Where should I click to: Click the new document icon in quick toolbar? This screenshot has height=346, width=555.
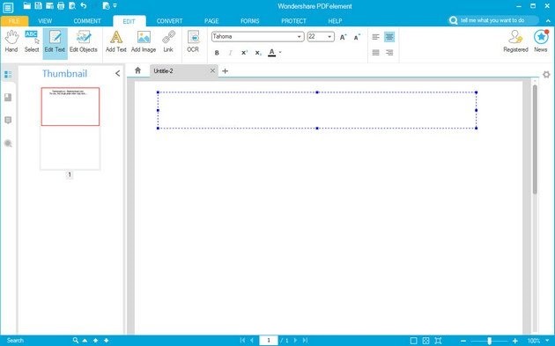click(x=106, y=5)
